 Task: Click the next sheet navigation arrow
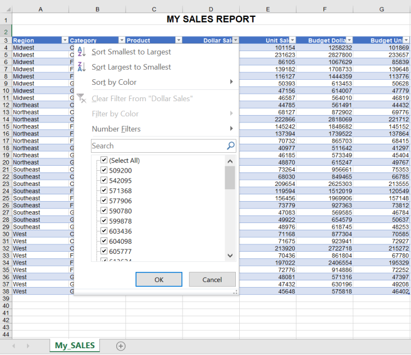(x=29, y=346)
